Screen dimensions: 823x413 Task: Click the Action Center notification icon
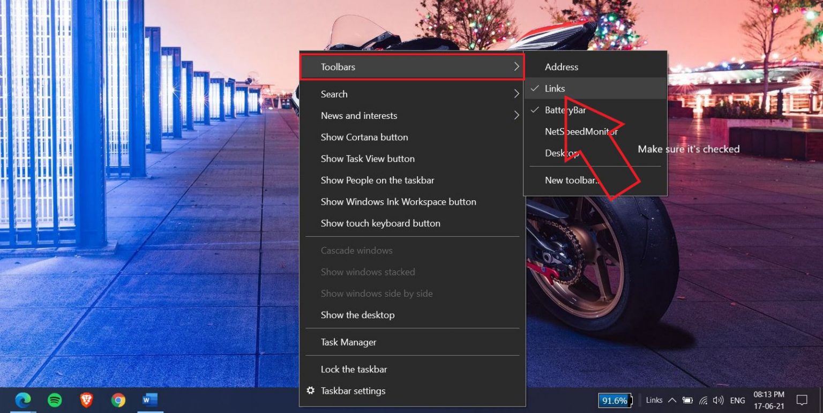pos(802,400)
